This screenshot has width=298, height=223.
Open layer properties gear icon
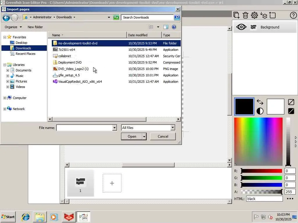pyautogui.click(x=254, y=15)
